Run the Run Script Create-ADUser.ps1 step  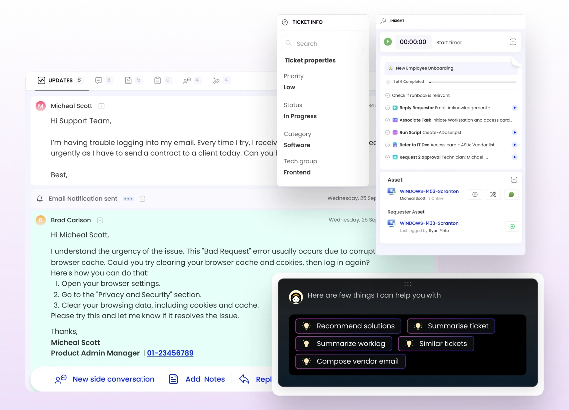pos(514,133)
